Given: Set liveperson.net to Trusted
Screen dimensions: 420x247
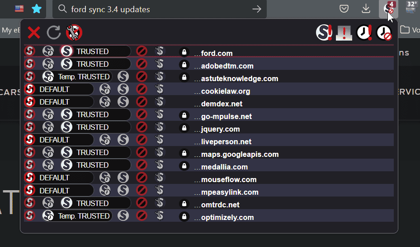Looking at the screenshot, I should point(123,140).
